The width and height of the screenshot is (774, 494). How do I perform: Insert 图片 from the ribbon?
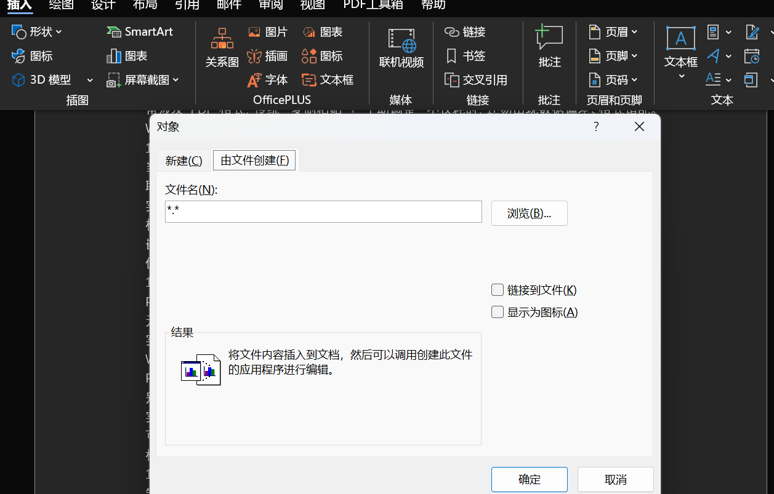click(x=268, y=31)
